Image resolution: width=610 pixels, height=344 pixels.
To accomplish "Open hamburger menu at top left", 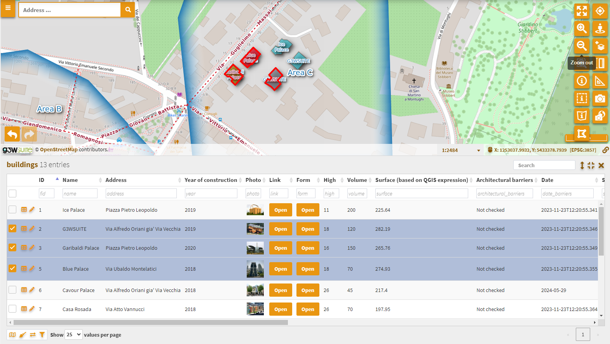I will click(8, 9).
